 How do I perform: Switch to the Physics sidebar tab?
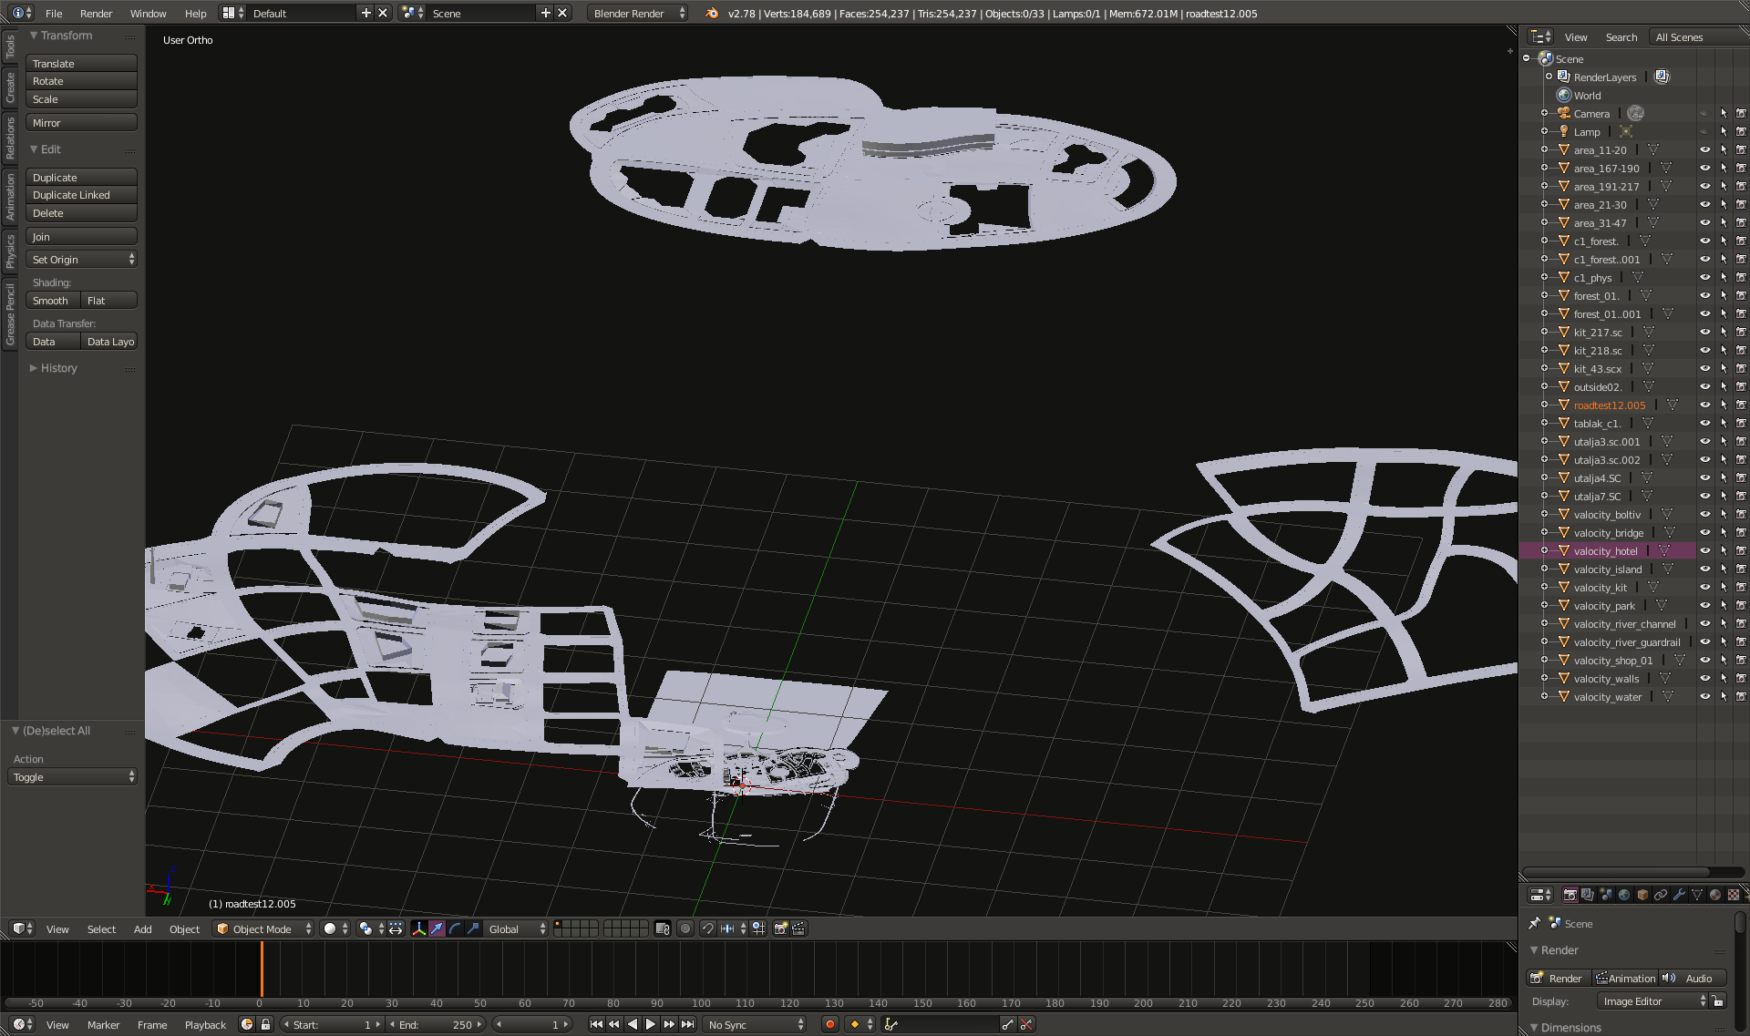10,251
